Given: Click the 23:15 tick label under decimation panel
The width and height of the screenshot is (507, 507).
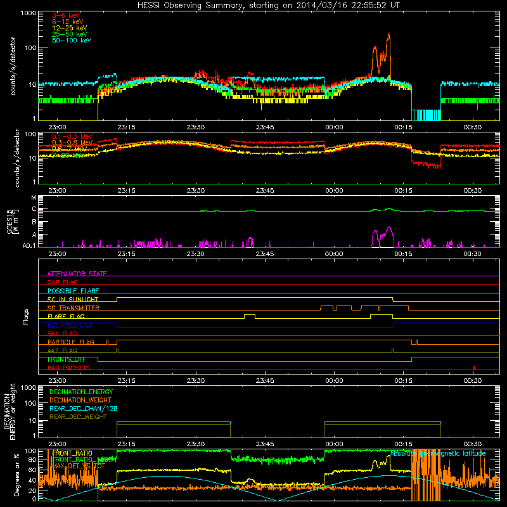Looking at the screenshot, I should tap(126, 444).
